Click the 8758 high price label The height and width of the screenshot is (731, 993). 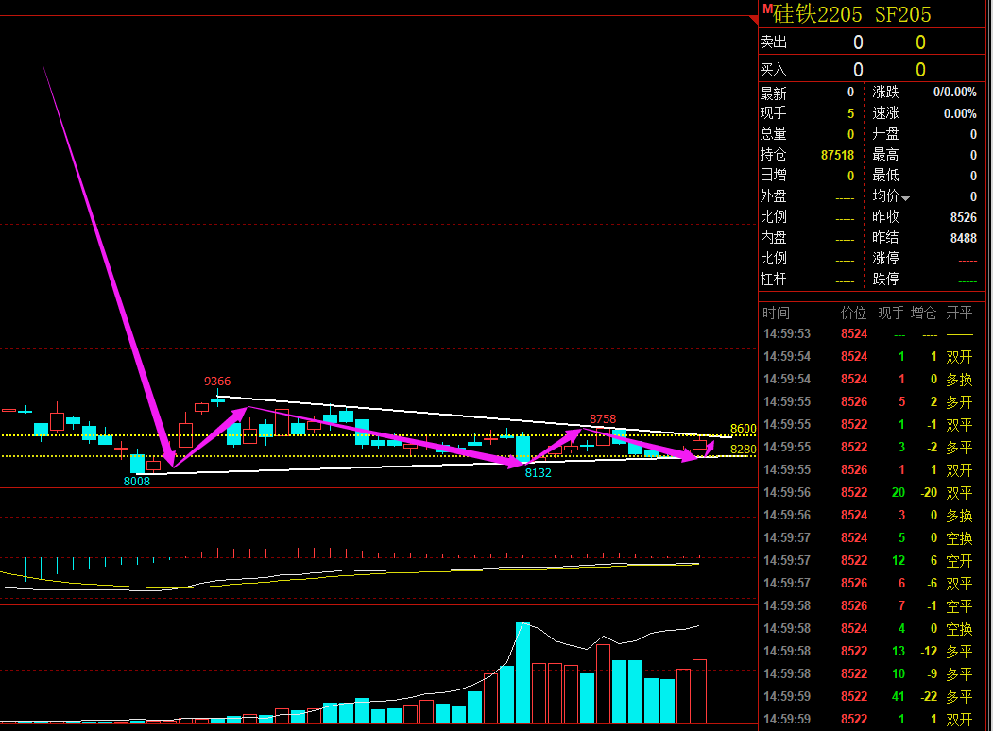(603, 419)
